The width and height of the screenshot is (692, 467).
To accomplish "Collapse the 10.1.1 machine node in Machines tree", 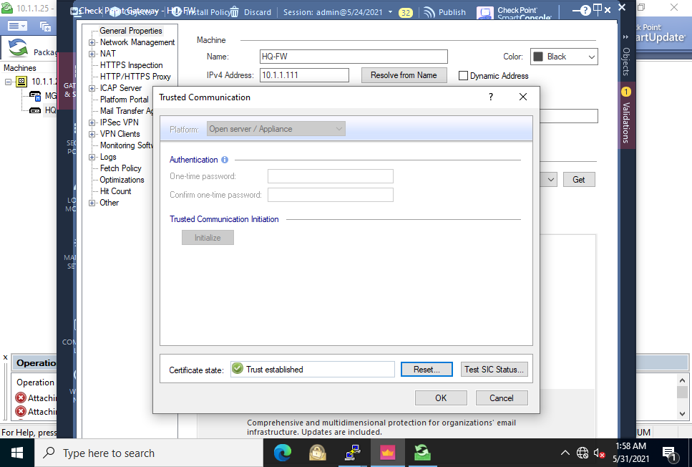I will pyautogui.click(x=9, y=82).
